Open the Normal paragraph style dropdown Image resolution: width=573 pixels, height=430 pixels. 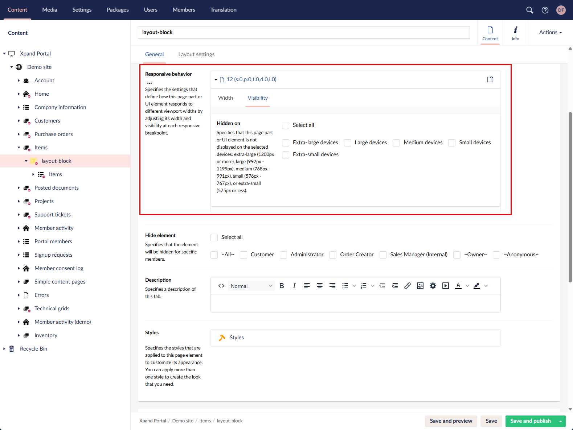tap(251, 286)
